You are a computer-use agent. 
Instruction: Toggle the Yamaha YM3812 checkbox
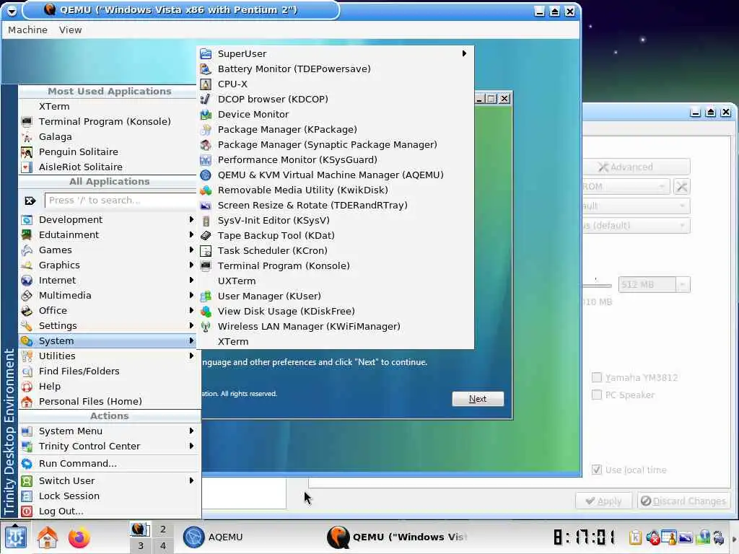click(x=597, y=377)
